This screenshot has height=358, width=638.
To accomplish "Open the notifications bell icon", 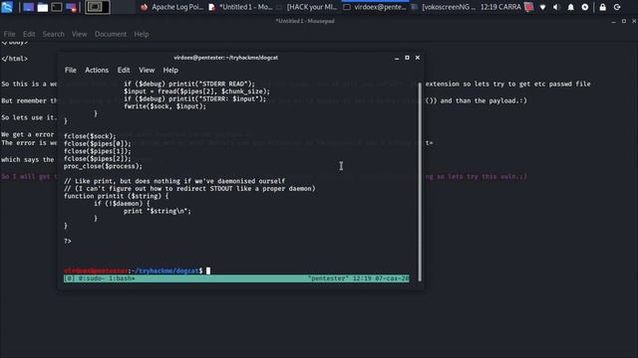I will pyautogui.click(x=571, y=7).
